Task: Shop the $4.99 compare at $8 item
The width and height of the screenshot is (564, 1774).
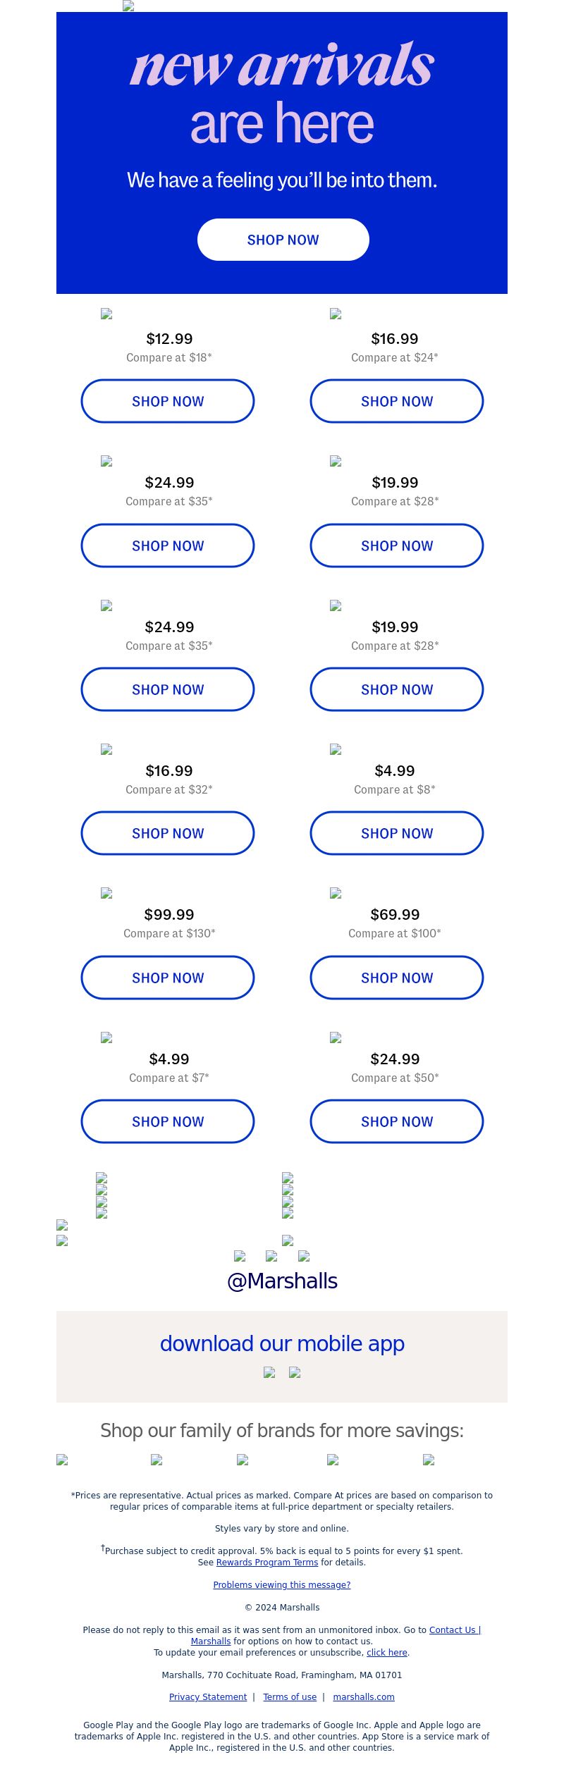Action: (x=397, y=833)
